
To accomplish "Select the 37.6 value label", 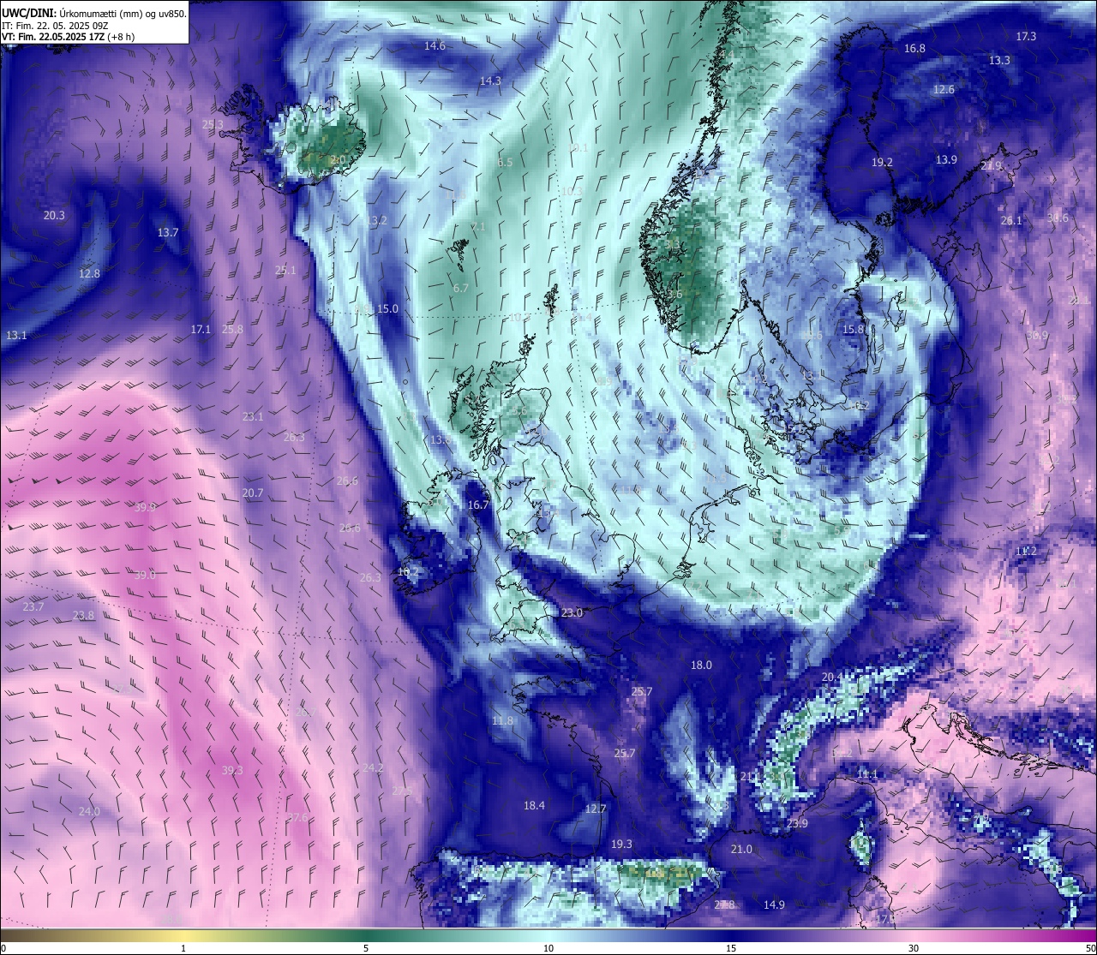I will coord(297,817).
